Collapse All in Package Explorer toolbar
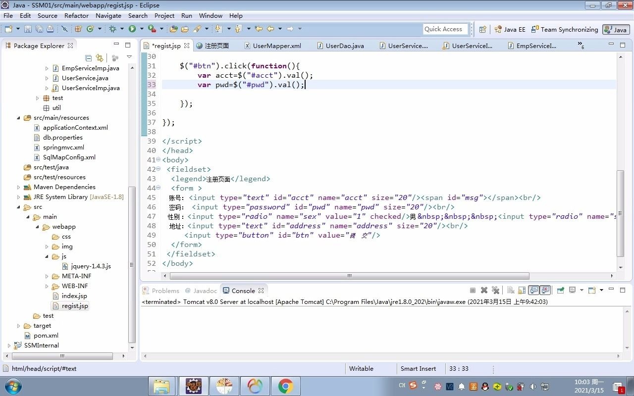 click(x=88, y=57)
